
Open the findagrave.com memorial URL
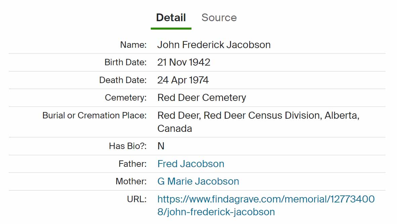point(266,199)
